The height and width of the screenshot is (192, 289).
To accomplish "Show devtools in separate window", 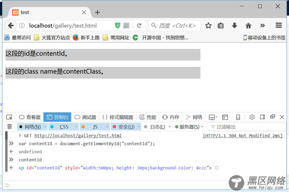I will 272,117.
